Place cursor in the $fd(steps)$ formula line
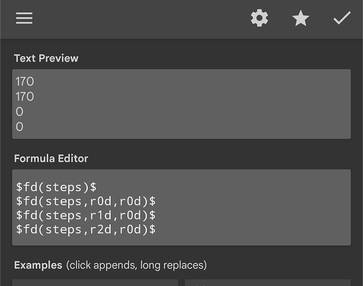The width and height of the screenshot is (363, 286). click(56, 186)
